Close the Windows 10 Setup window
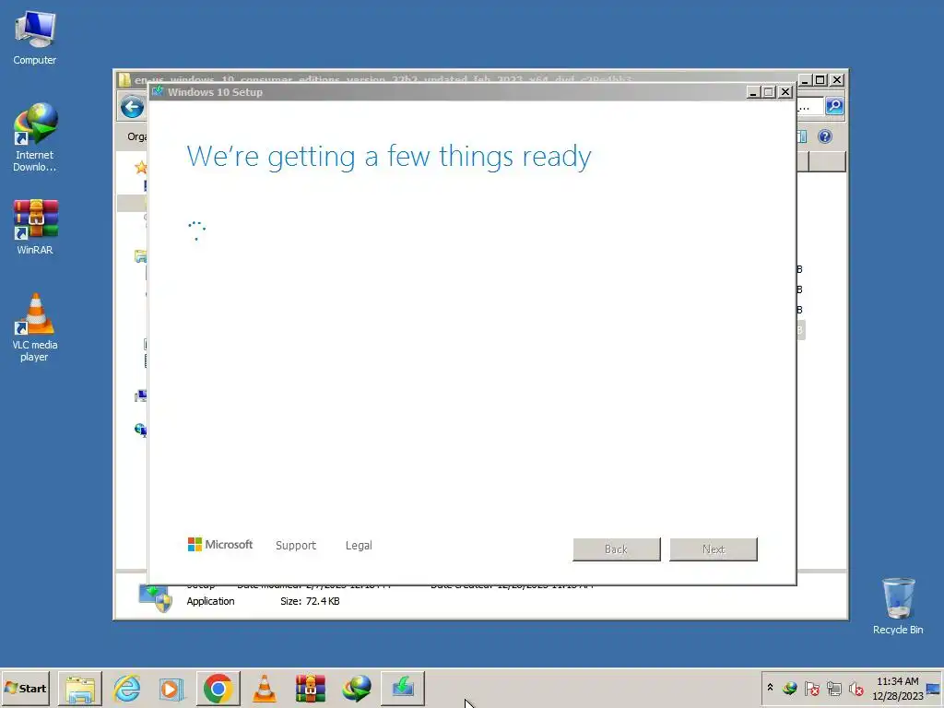 pyautogui.click(x=785, y=92)
